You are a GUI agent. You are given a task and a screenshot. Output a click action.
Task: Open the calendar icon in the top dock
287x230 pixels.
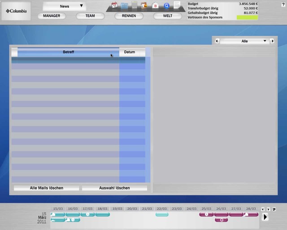click(x=114, y=5)
